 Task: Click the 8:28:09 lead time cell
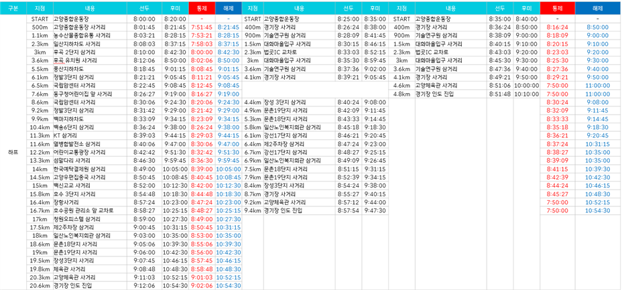coord(349,35)
